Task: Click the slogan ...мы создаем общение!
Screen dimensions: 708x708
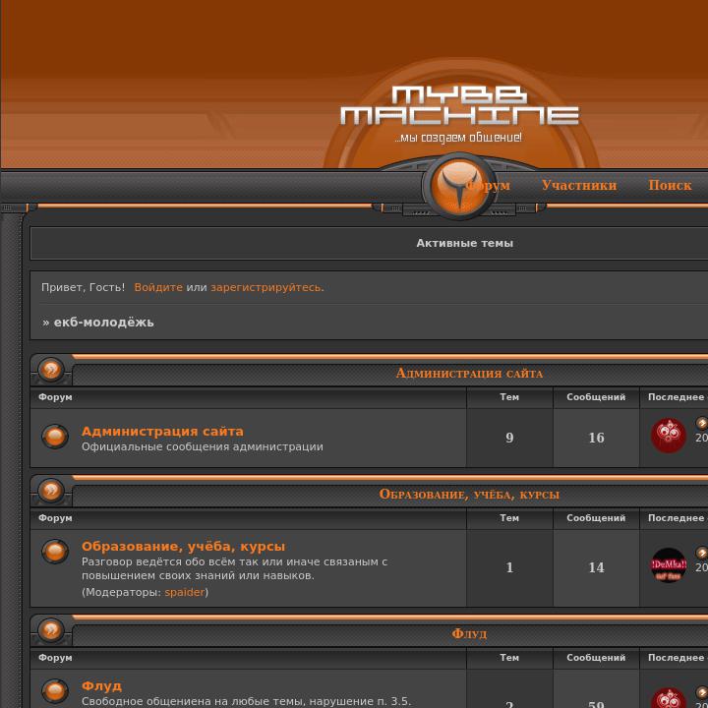Action: pyautogui.click(x=458, y=138)
